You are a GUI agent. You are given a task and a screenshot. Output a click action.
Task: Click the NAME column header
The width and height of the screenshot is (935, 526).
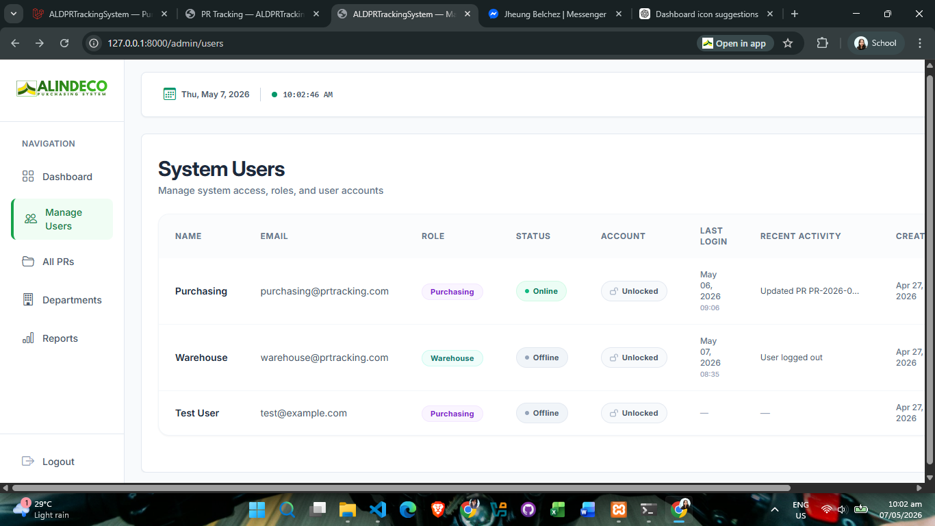pyautogui.click(x=188, y=236)
